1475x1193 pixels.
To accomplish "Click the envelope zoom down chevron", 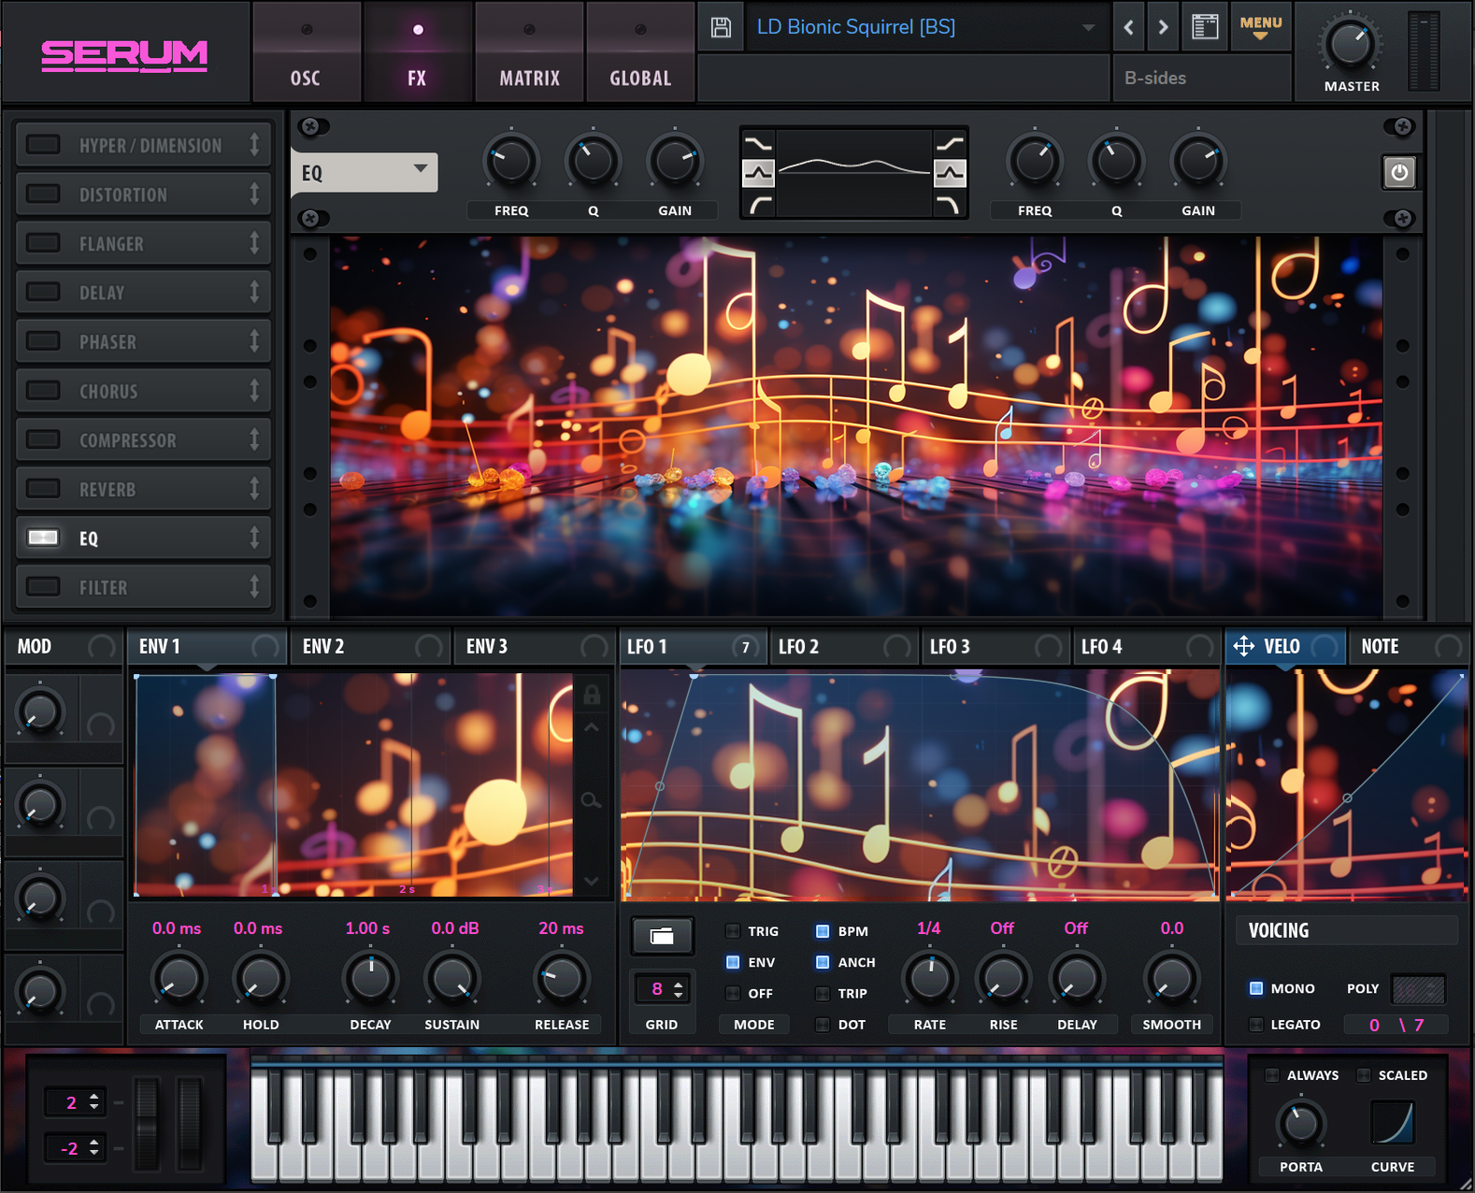I will coord(592,881).
